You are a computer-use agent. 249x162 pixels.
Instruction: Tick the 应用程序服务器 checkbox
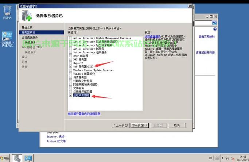click(70, 92)
